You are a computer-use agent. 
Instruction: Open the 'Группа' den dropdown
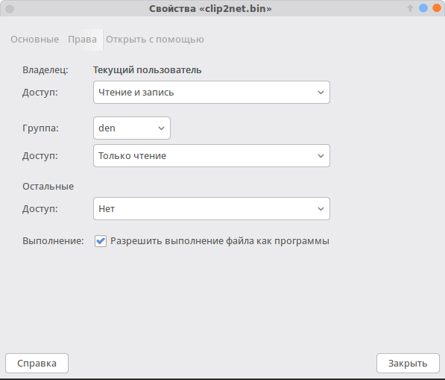132,128
